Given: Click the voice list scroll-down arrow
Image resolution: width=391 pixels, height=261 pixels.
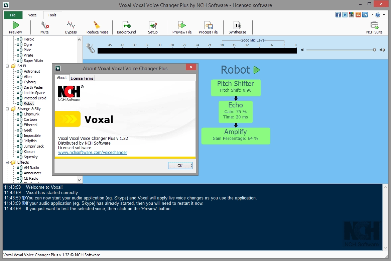Looking at the screenshot, I should pyautogui.click(x=79, y=180).
